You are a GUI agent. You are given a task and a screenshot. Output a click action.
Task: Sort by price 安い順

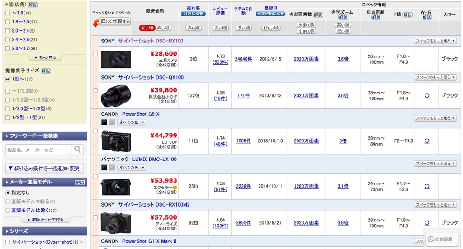click(147, 28)
